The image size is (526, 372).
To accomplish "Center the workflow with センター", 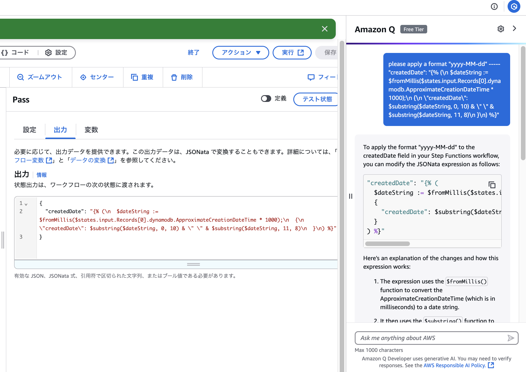I will pos(98,77).
